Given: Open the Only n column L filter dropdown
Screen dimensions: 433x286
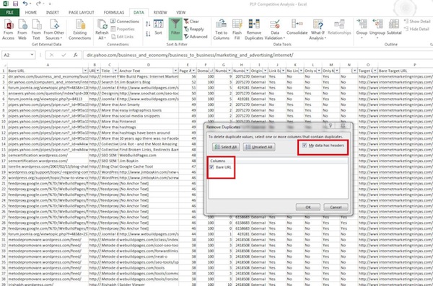Looking at the screenshot, I should pos(319,71).
